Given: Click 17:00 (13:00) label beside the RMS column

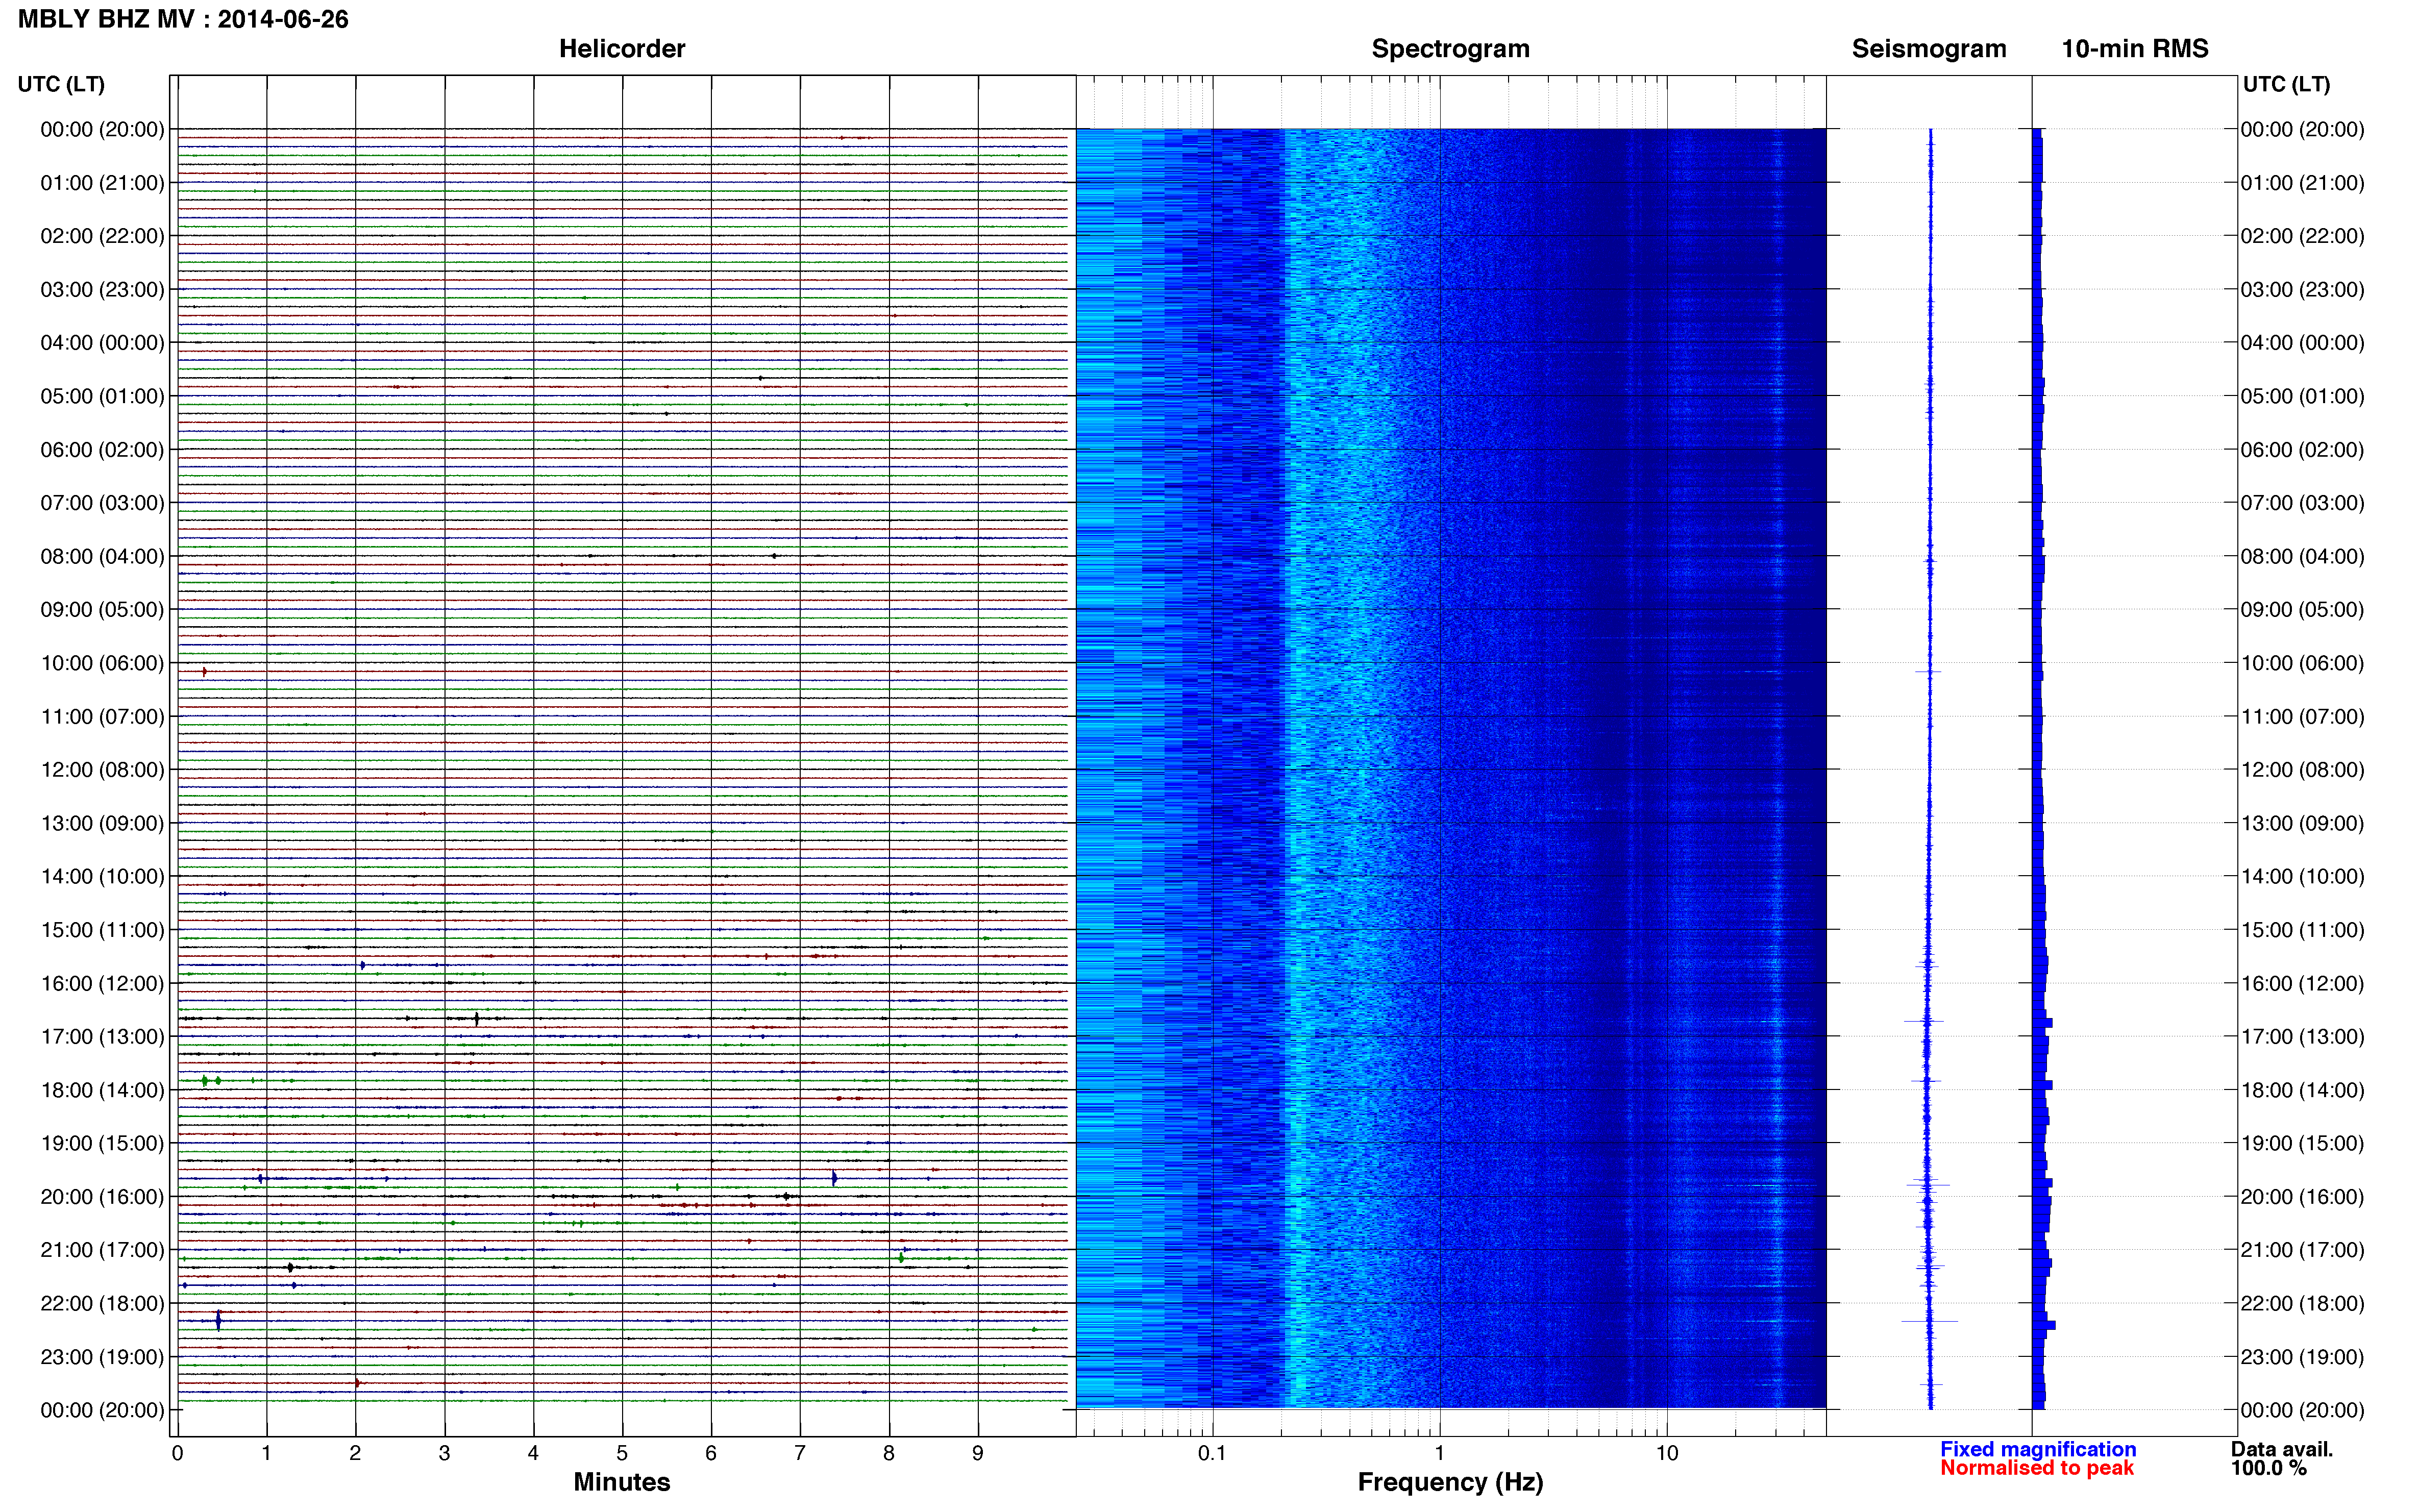Looking at the screenshot, I should point(2302,1037).
